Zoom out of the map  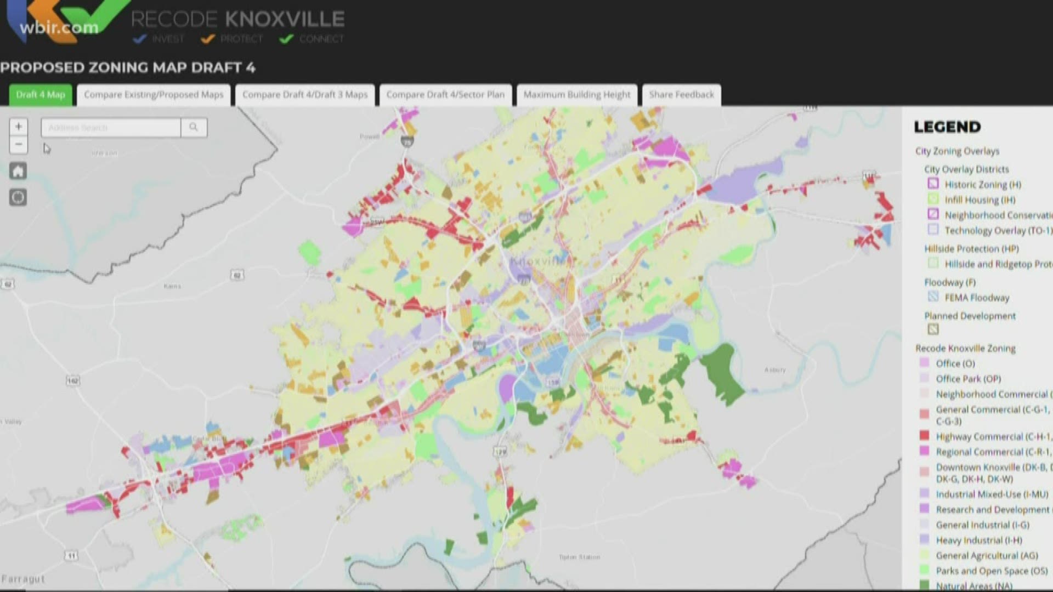click(19, 145)
